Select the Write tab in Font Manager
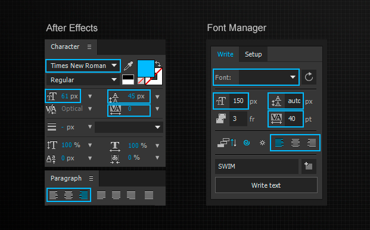Screen dimensions: 370x230 click(x=225, y=54)
